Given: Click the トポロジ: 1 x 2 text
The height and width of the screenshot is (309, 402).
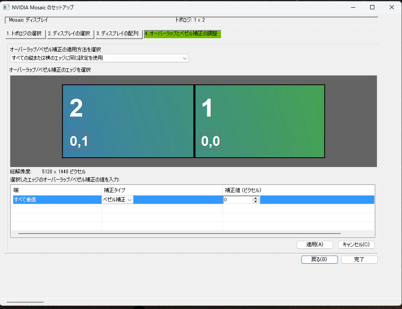Looking at the screenshot, I should click(x=190, y=20).
